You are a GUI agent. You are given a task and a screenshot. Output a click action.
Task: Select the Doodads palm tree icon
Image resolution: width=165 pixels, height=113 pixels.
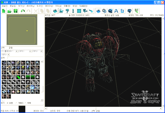pyautogui.click(x=67, y=11)
